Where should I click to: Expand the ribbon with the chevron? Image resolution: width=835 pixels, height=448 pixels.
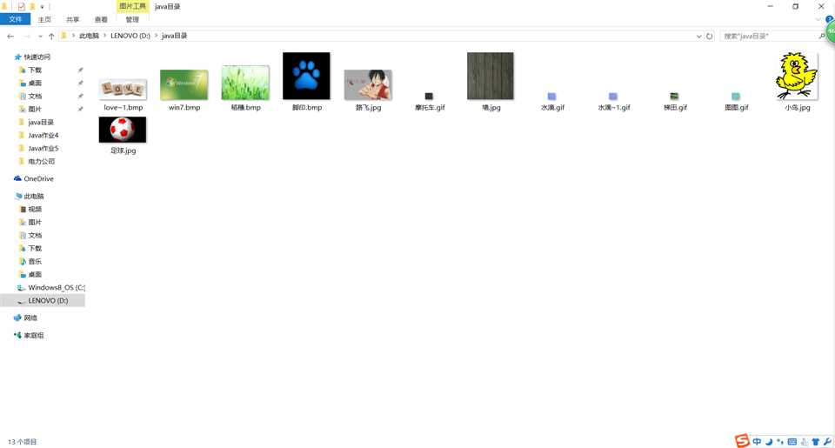coord(818,20)
